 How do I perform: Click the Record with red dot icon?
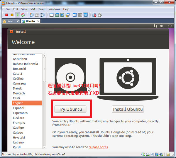(x=94, y=15)
